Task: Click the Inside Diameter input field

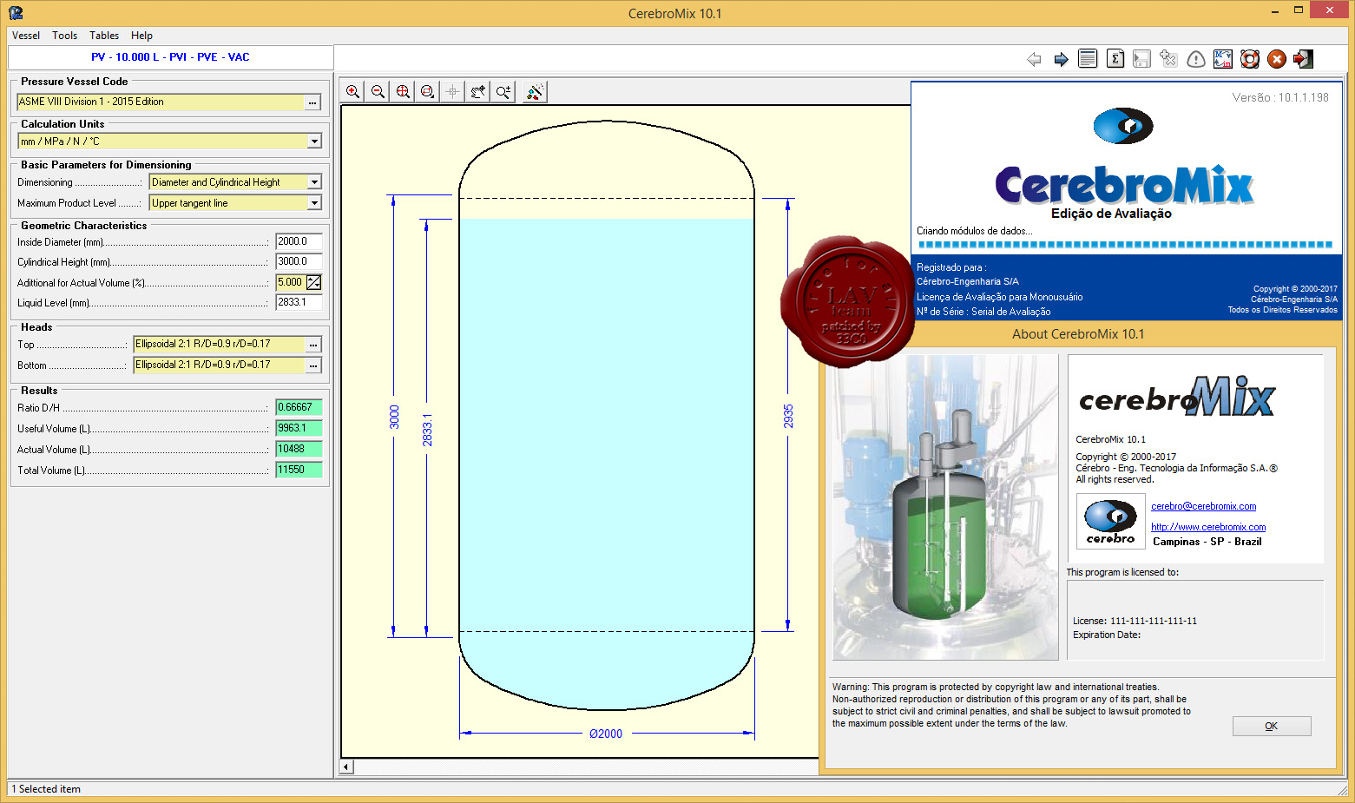Action: click(x=299, y=241)
